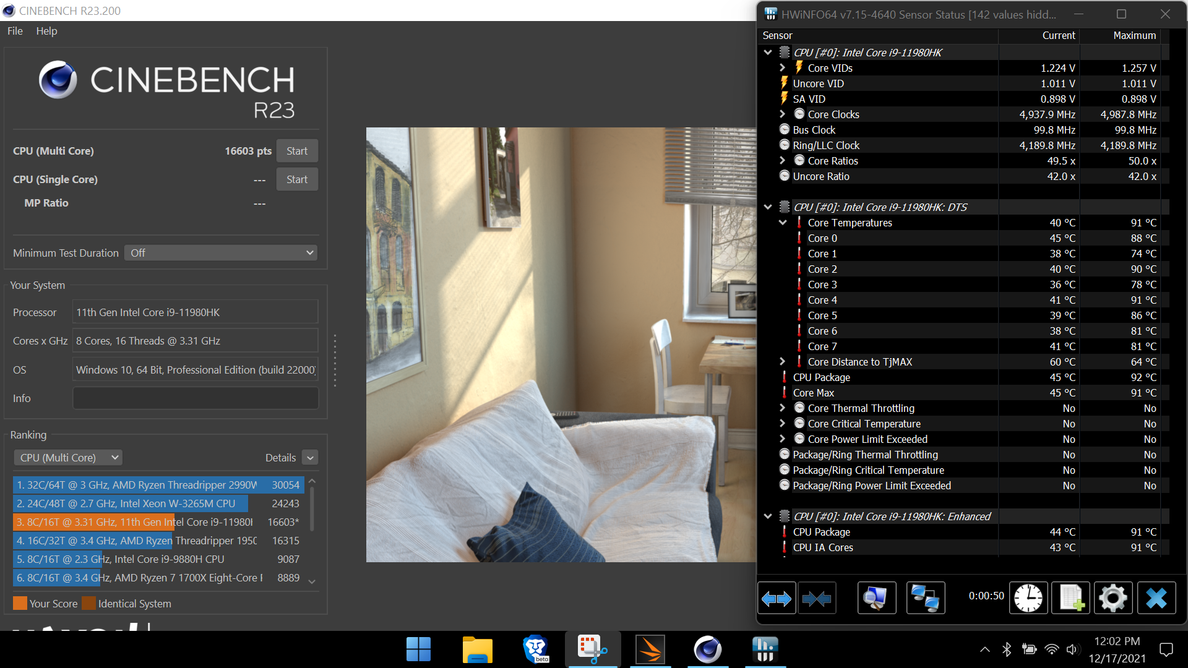Click battery charging tray icon

point(1029,649)
